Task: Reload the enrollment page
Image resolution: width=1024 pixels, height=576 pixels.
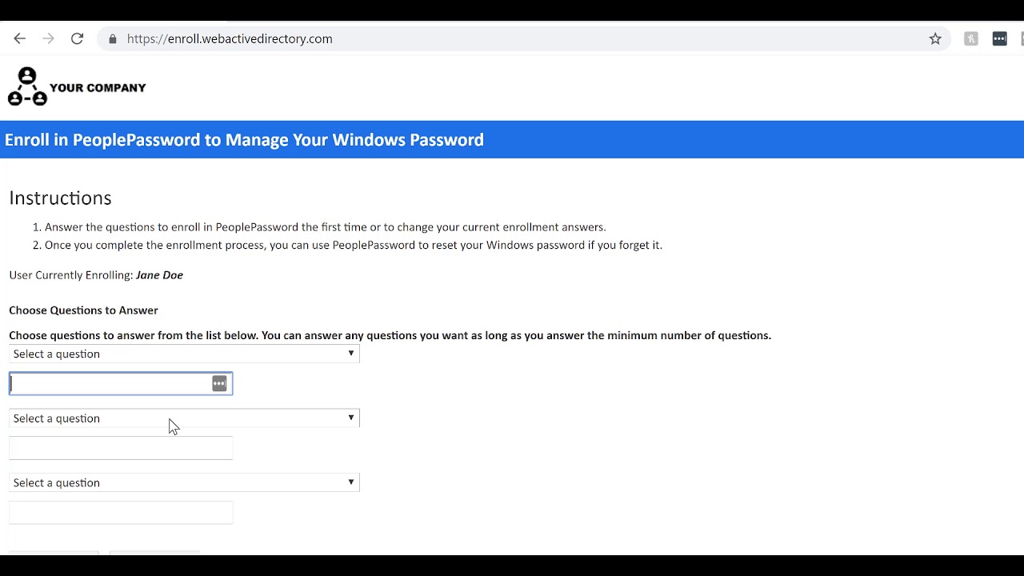Action: pos(77,38)
